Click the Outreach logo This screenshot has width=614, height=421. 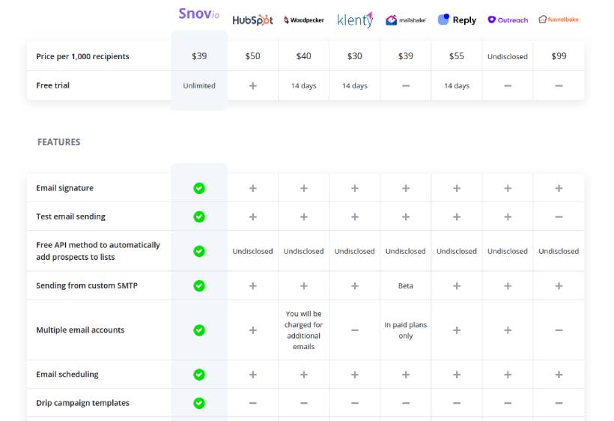coord(508,19)
